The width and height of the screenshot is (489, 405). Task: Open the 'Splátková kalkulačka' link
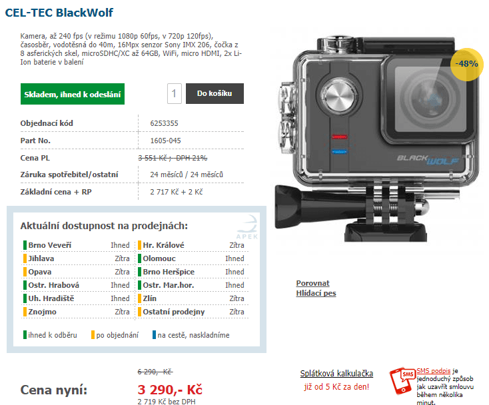(x=336, y=373)
